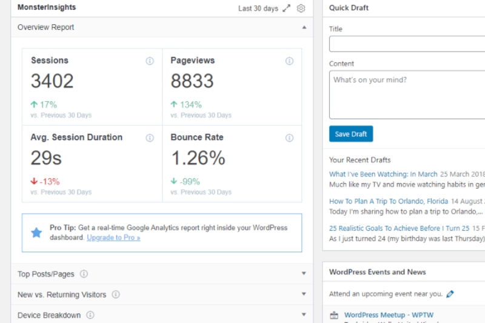Viewport: 485px width, 323px height.
Task: Click the Pro Tip star icon
Action: pyautogui.click(x=36, y=233)
